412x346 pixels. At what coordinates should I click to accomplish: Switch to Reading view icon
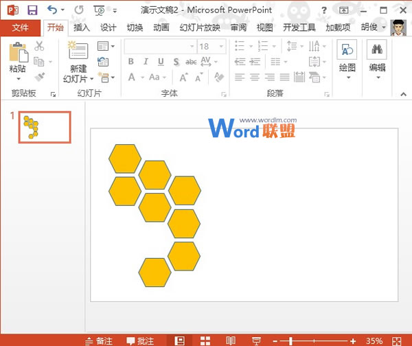231,341
